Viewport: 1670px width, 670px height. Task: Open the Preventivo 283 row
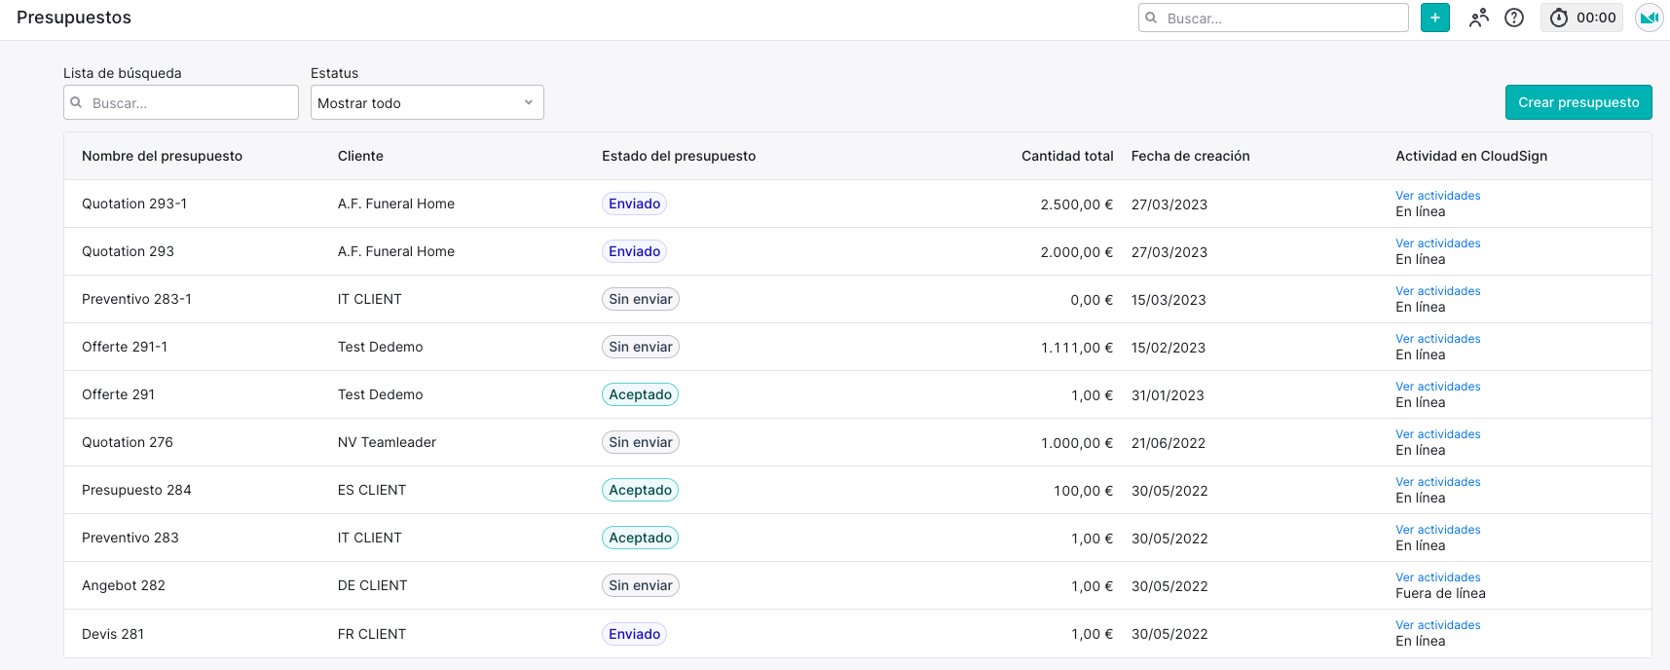pos(858,538)
